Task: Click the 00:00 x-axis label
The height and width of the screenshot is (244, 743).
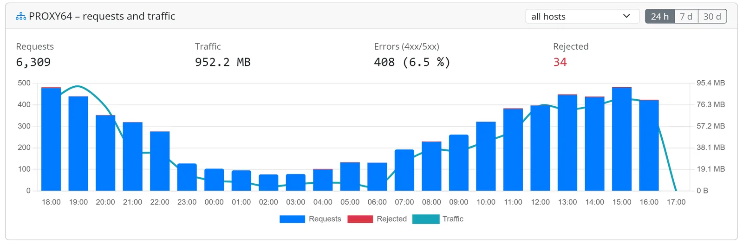Action: pos(214,202)
